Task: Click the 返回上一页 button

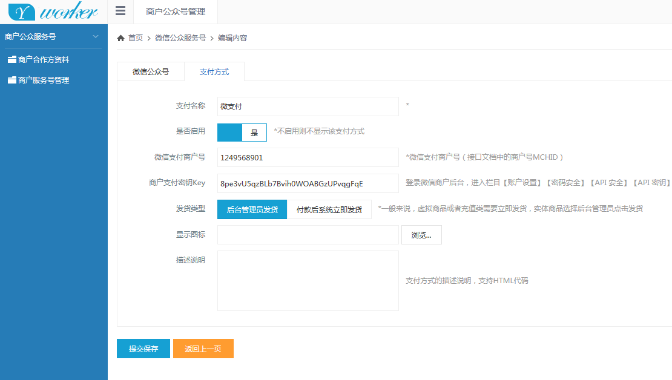Action: 203,349
